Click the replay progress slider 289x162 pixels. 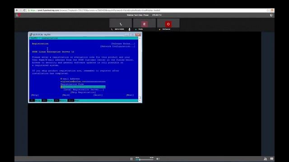coord(144,160)
